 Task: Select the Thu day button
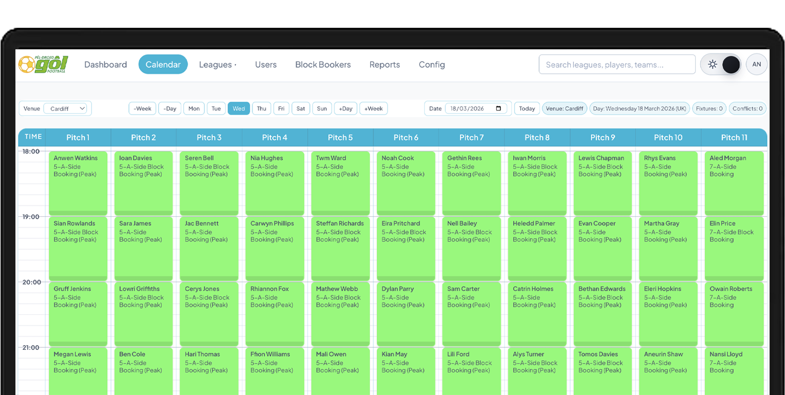(261, 108)
